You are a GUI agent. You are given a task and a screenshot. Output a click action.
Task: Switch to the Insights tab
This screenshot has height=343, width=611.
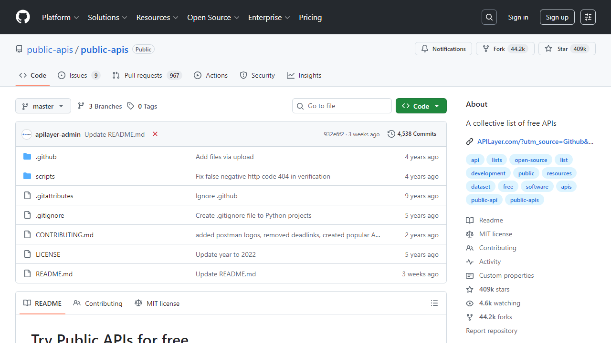point(304,75)
